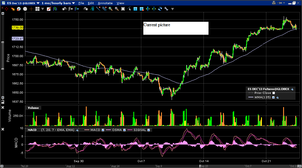Open chart settings wrench in toolbar
Screen dimensions: 302x168
click(166, 9)
